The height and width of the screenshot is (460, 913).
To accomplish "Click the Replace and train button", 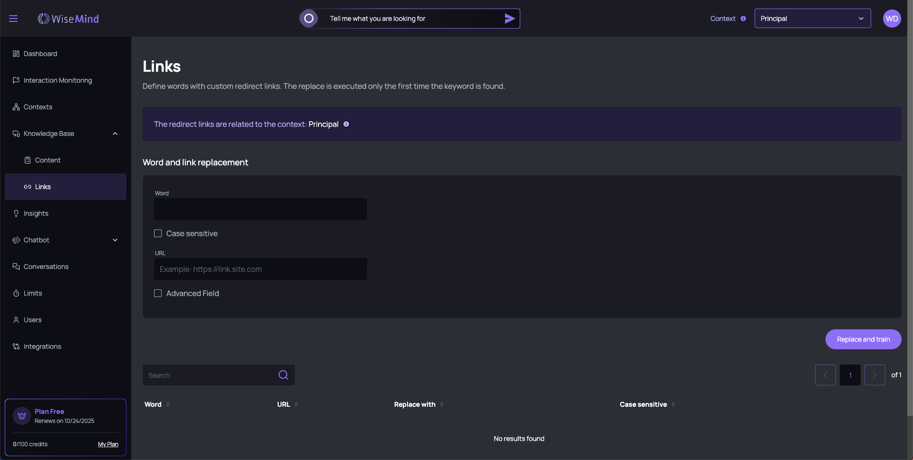I will click(x=863, y=339).
